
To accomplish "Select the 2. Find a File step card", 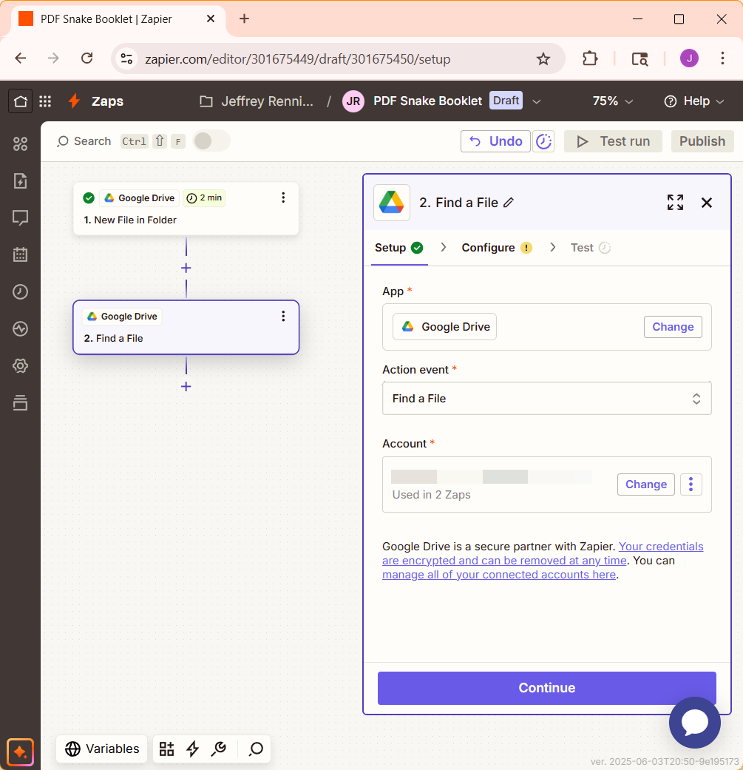I will [x=186, y=327].
